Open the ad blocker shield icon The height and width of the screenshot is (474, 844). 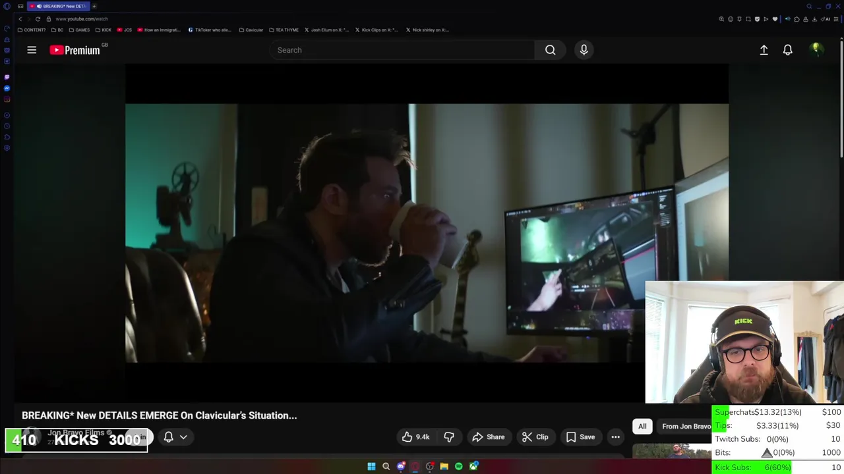(757, 19)
